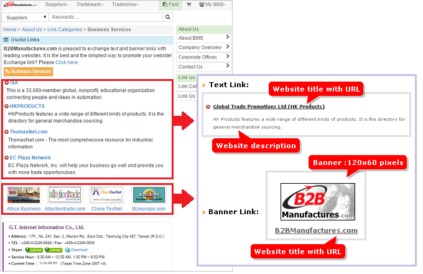This screenshot has height=274, width=423.
Task: Open the Suppliers menu
Action: [x=57, y=4]
